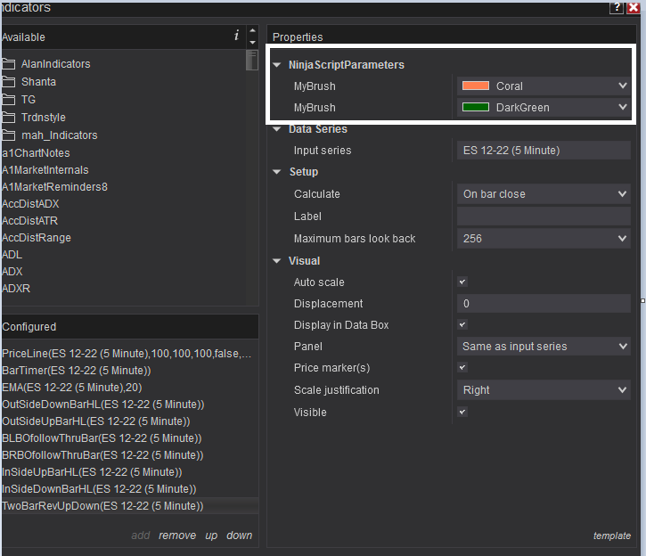646x556 pixels.
Task: Click the remove link
Action: (177, 536)
